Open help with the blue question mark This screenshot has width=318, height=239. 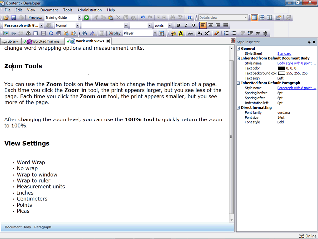pos(190,18)
